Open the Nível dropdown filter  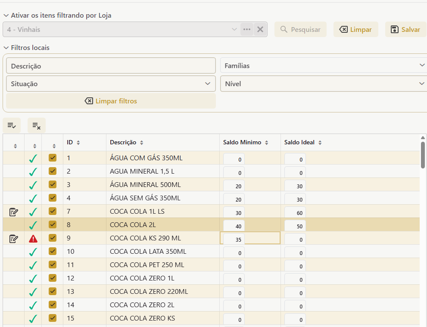tap(323, 84)
